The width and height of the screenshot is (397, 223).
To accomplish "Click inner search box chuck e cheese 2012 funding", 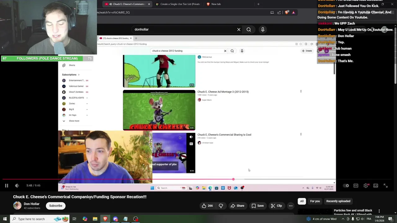I will (186, 51).
